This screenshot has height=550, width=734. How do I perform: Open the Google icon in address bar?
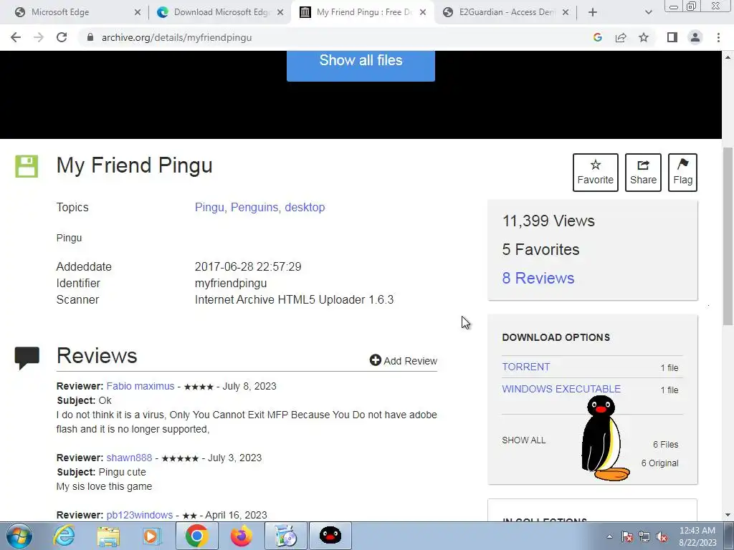click(x=597, y=37)
